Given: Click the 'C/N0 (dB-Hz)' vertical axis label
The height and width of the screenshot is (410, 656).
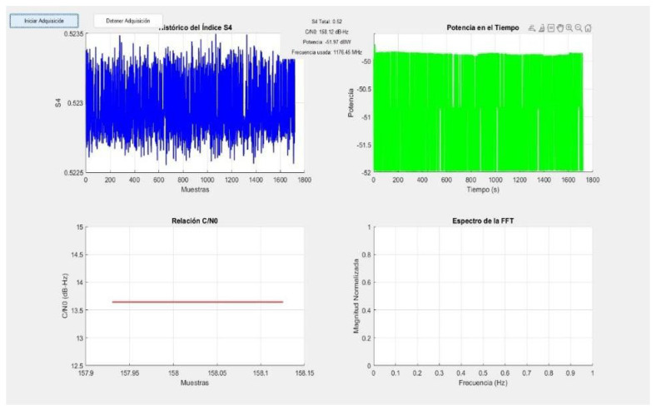Looking at the screenshot, I should pos(65,296).
